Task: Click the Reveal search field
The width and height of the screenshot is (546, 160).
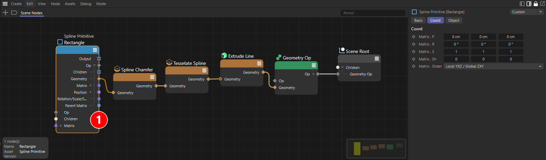Action: 373,13
